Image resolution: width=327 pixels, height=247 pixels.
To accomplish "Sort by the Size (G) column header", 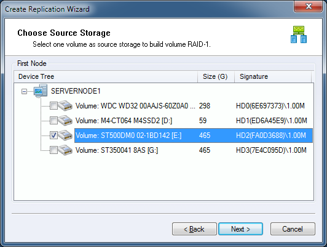I will pyautogui.click(x=216, y=77).
